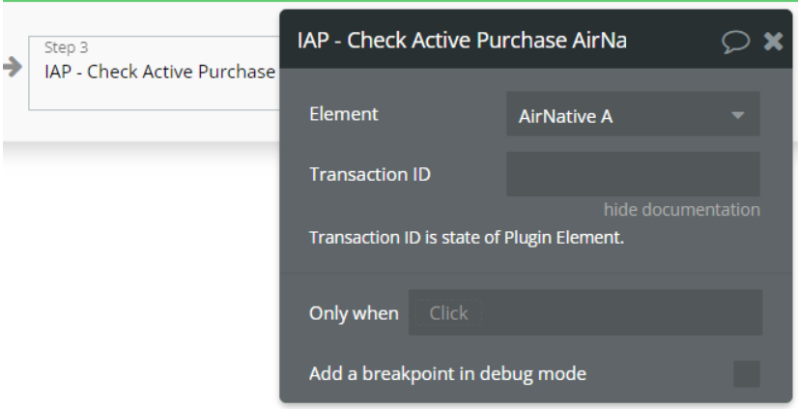Click the empty area of the Only when condition field
Screen dimensions: 798x409
(x=621, y=312)
